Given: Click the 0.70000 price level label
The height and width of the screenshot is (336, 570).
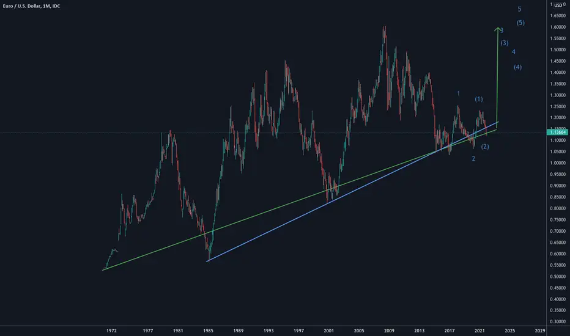Looking at the screenshot, I should (558, 231).
